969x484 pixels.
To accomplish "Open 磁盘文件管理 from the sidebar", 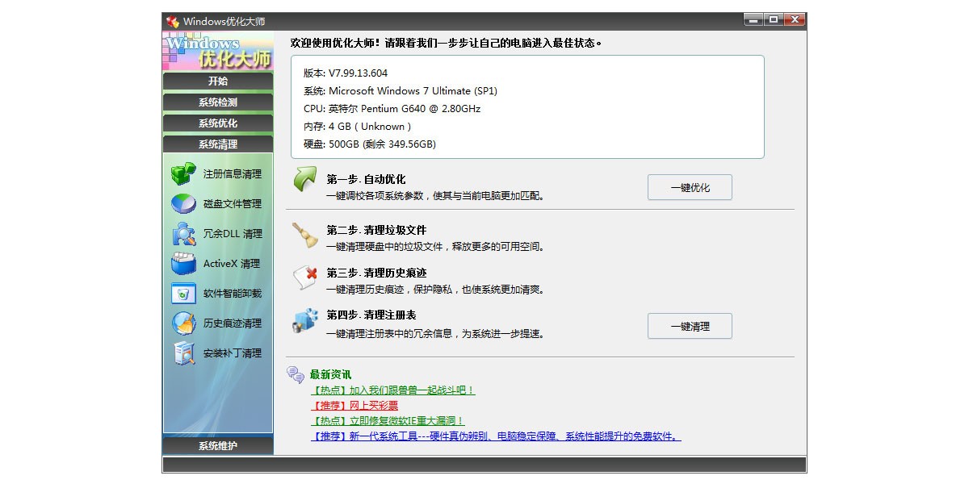I will 233,204.
